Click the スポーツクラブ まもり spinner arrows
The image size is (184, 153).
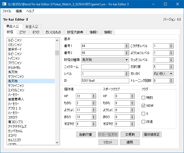click(x=132, y=117)
